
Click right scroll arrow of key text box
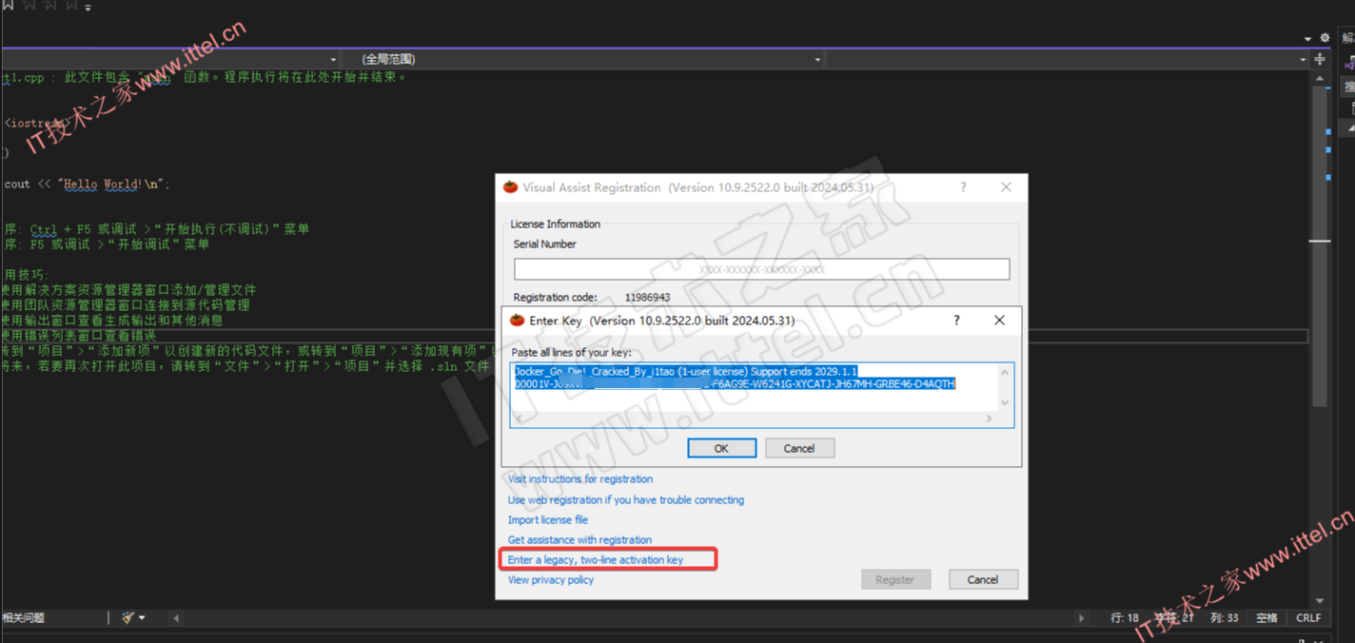coord(989,419)
